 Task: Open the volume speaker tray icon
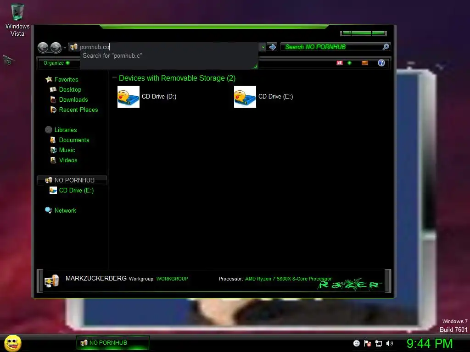click(390, 343)
